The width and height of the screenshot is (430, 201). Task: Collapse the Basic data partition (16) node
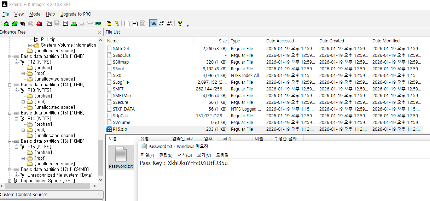10,141
